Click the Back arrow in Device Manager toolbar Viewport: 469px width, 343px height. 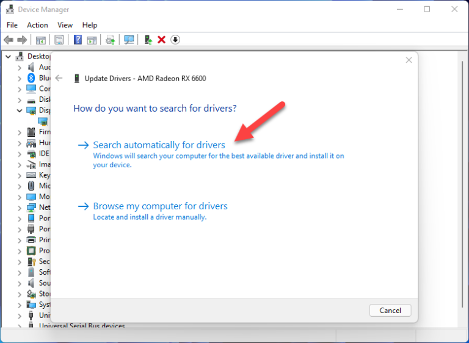pos(9,40)
